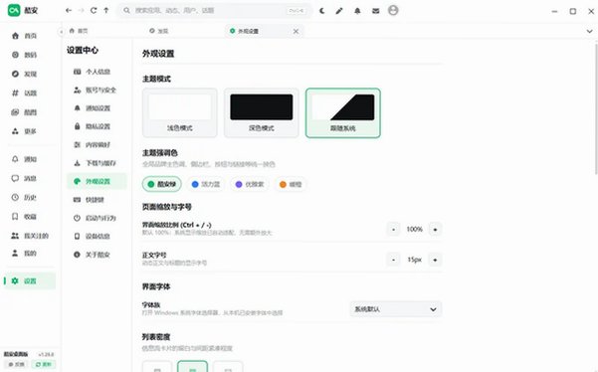Open notifications via the top bar bell icon

357,11
